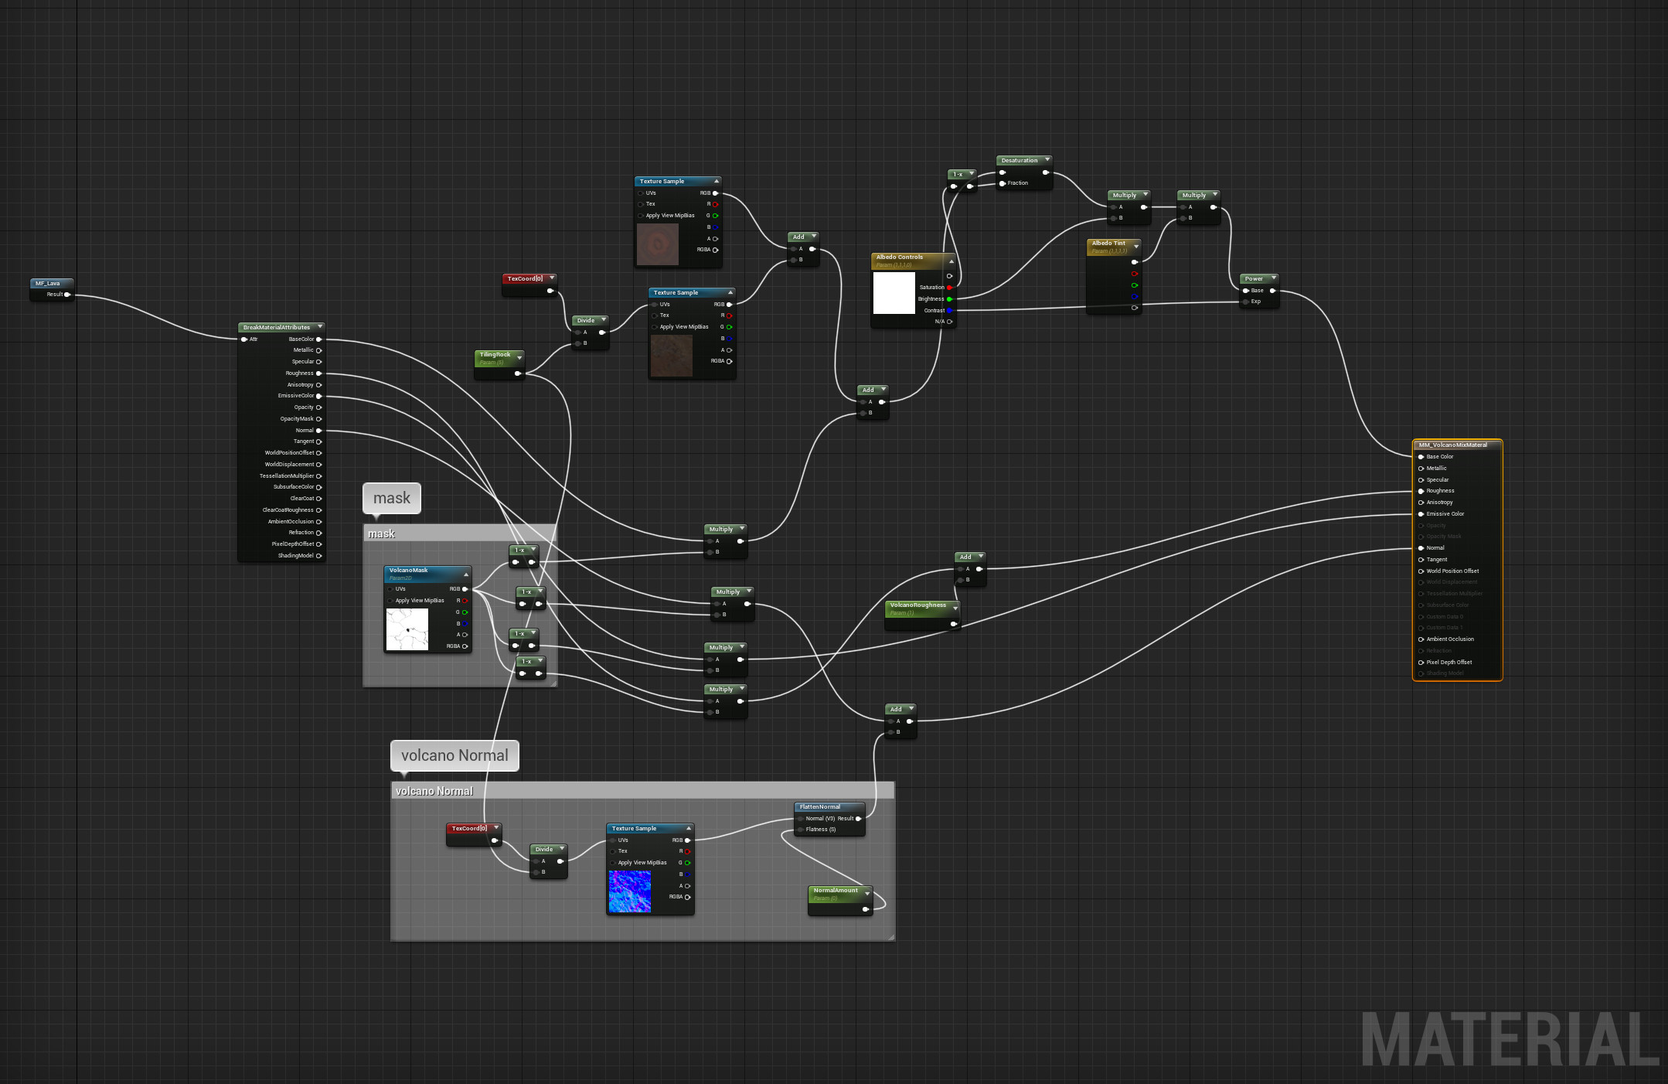This screenshot has height=1084, width=1668.
Task: Click the Flatness (S) input pin on FlattenNormal
Action: click(x=801, y=830)
